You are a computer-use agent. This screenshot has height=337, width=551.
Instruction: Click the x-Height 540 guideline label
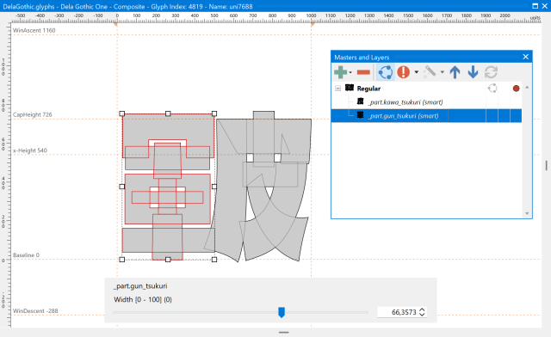click(30, 150)
